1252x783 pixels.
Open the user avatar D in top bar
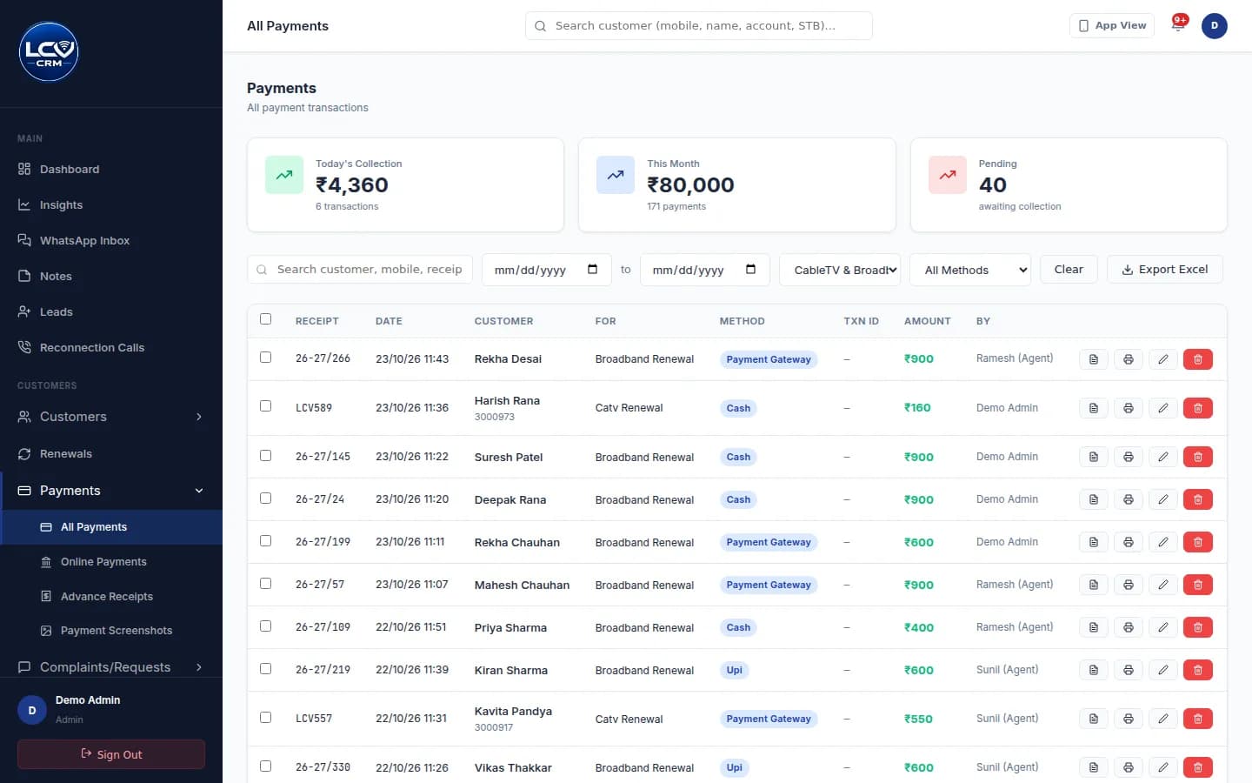(x=1215, y=25)
